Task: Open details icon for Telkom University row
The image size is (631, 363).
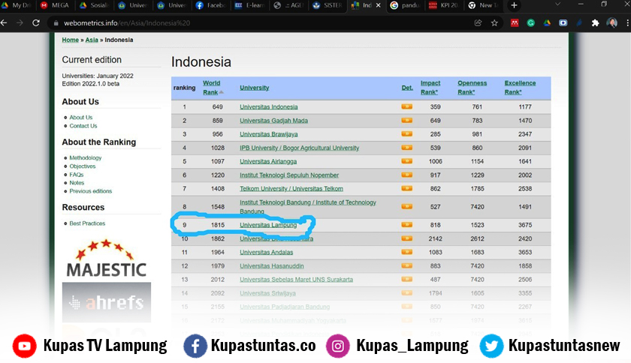Action: click(x=407, y=188)
